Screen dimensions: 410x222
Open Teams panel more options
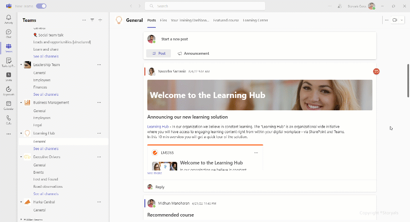(84, 20)
